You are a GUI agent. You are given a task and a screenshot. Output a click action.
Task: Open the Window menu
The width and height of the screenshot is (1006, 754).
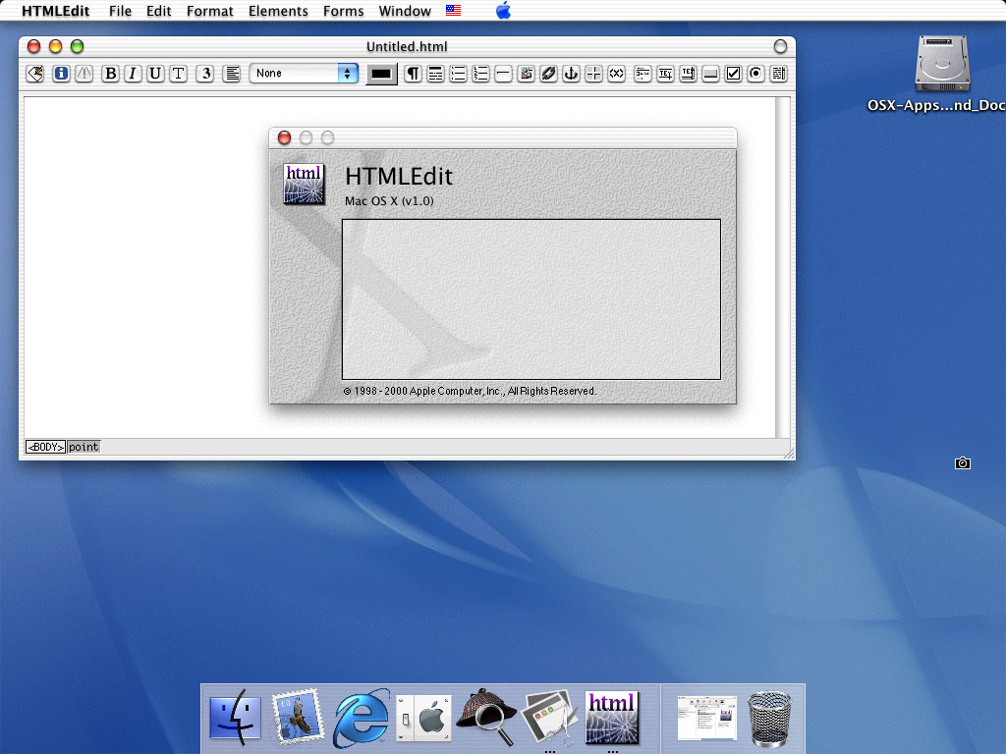[405, 11]
